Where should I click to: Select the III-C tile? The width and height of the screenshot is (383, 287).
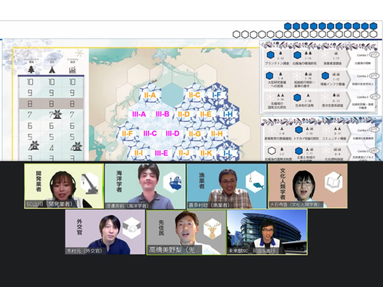click(149, 133)
